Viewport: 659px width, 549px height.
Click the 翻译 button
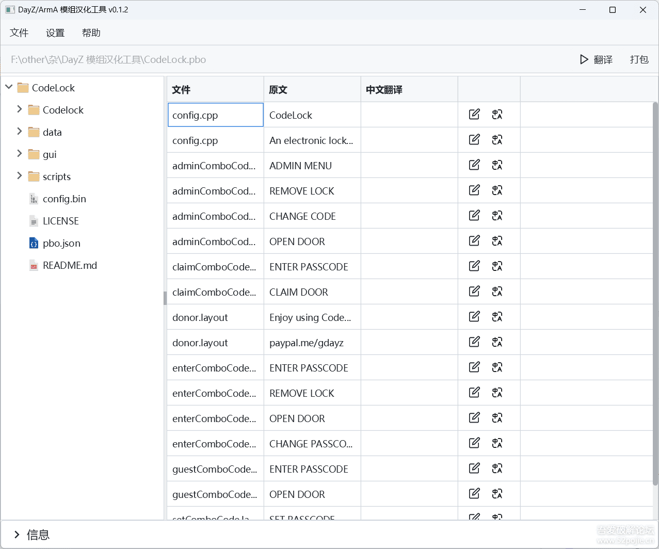tap(596, 60)
